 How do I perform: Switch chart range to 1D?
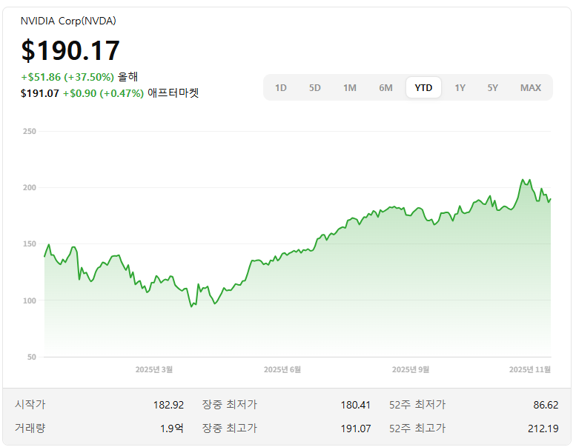[281, 87]
